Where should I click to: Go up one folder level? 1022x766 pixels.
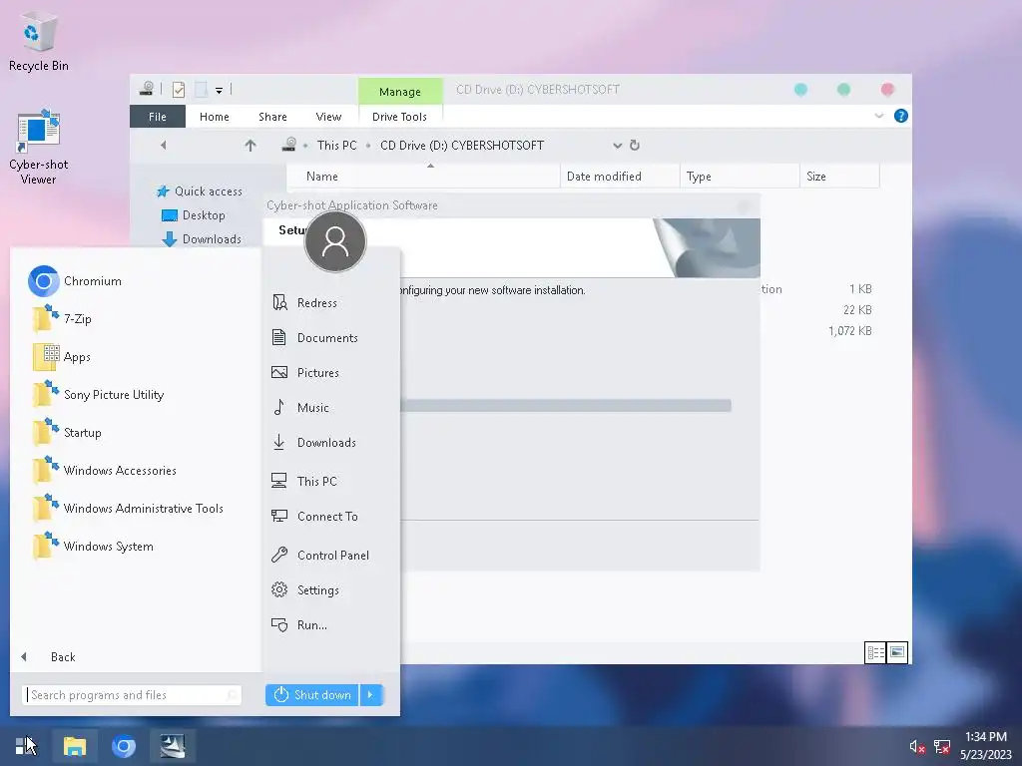(251, 146)
